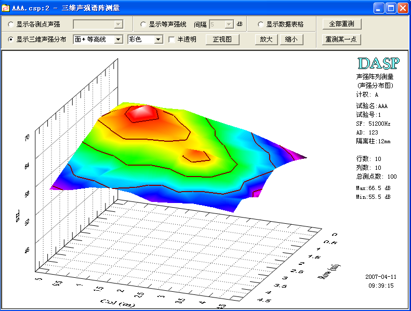The width and height of the screenshot is (411, 311).
Task: Maximize the measurement window
Action: pyautogui.click(x=391, y=8)
